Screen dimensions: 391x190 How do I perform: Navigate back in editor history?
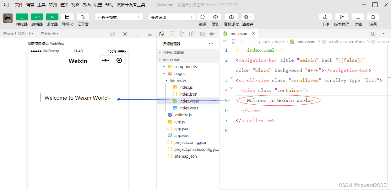coord(243,42)
